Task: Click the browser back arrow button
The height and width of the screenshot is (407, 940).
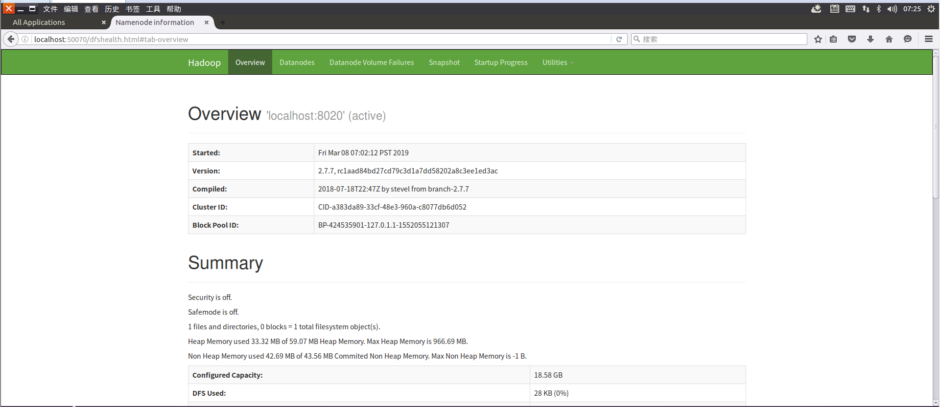Action: [11, 39]
